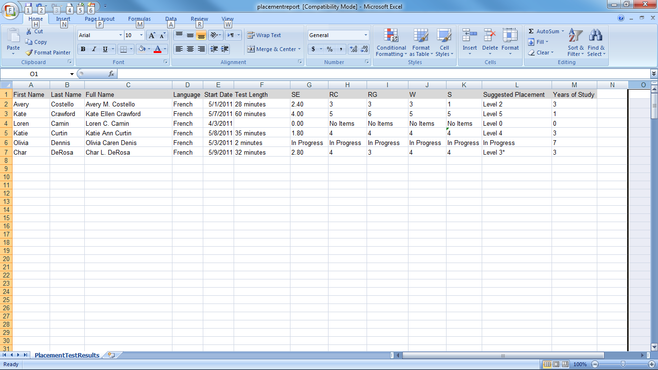658x370 pixels.
Task: Click the Increase Font Size icon
Action: (152, 35)
